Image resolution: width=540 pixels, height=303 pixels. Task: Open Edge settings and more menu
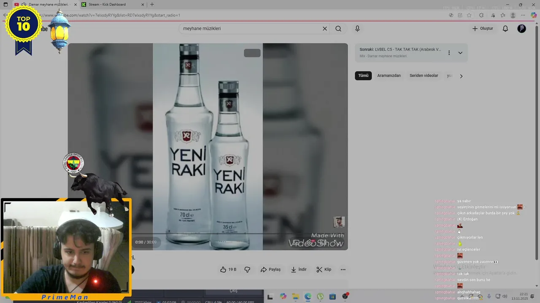523,15
